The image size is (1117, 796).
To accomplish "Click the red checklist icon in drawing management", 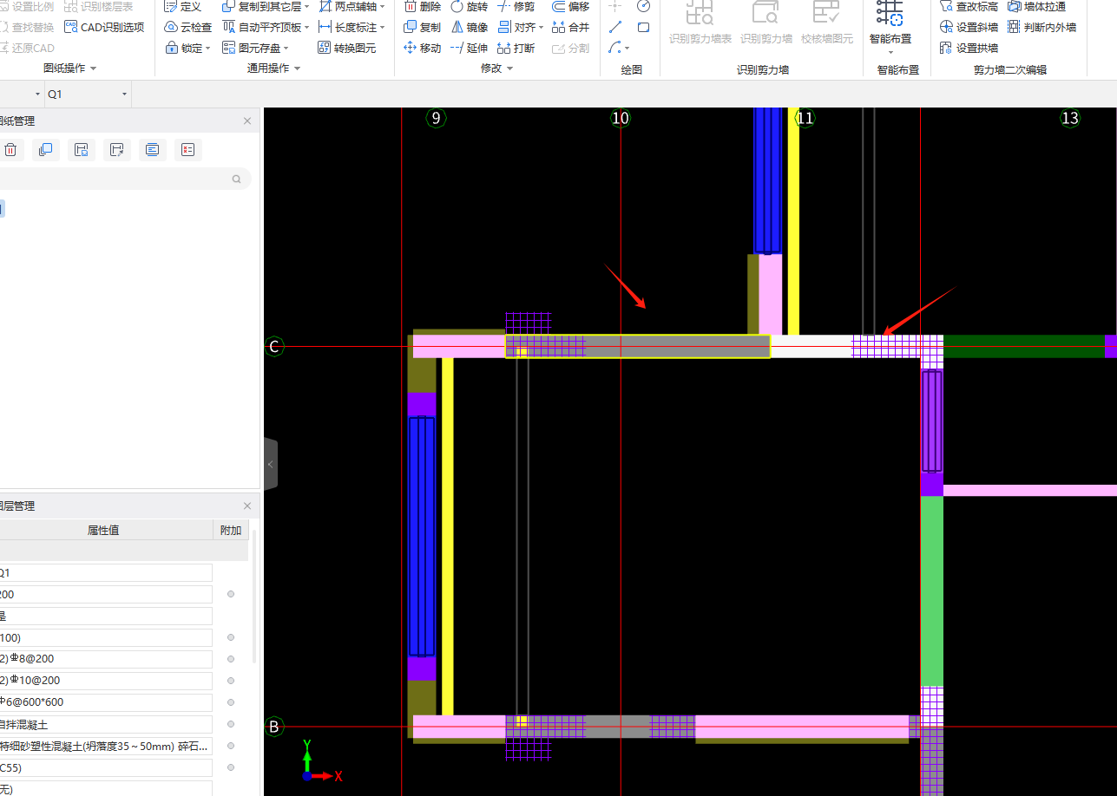I will (188, 150).
